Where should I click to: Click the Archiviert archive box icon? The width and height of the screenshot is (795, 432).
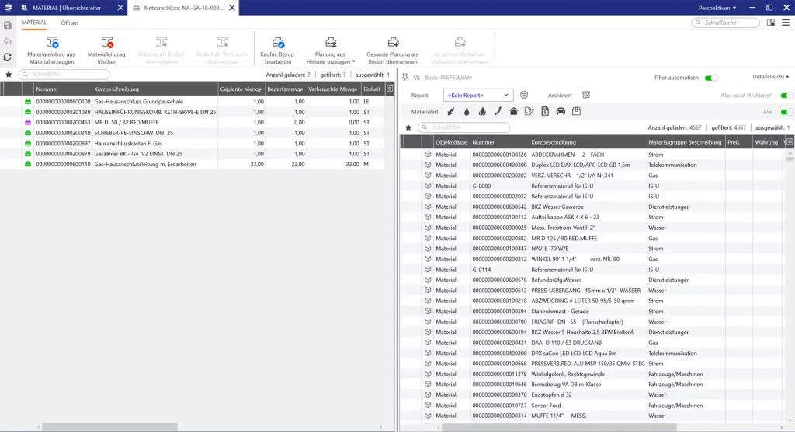(x=586, y=95)
